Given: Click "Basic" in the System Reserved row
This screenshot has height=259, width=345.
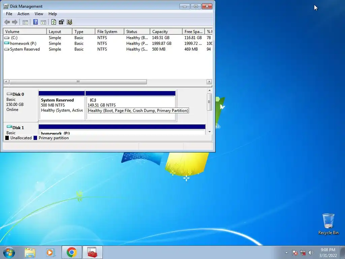Looking at the screenshot, I should (79, 49).
